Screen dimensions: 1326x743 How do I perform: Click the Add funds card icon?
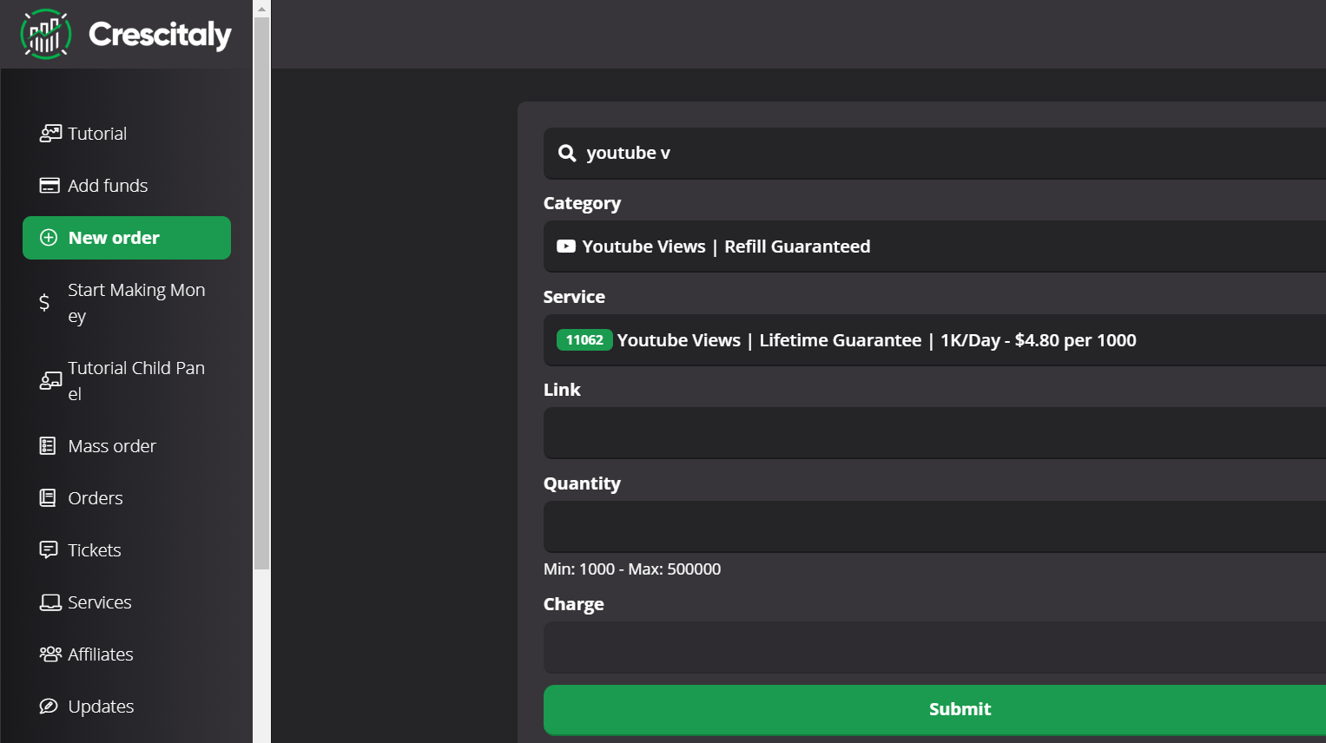[x=49, y=186]
